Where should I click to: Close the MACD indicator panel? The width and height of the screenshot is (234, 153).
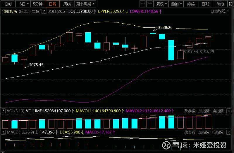click(x=229, y=132)
